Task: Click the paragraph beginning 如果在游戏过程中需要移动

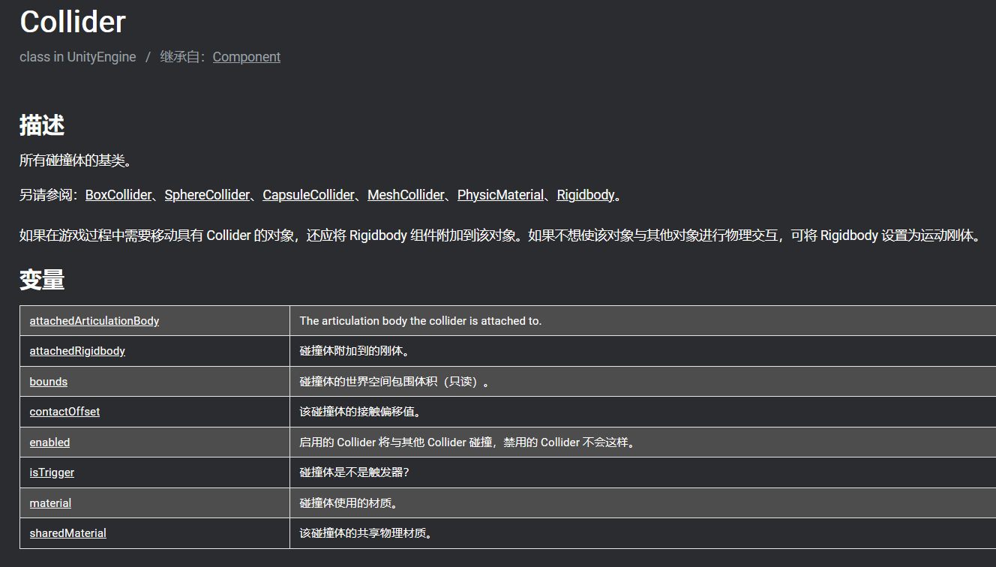Action: pyautogui.click(x=500, y=235)
